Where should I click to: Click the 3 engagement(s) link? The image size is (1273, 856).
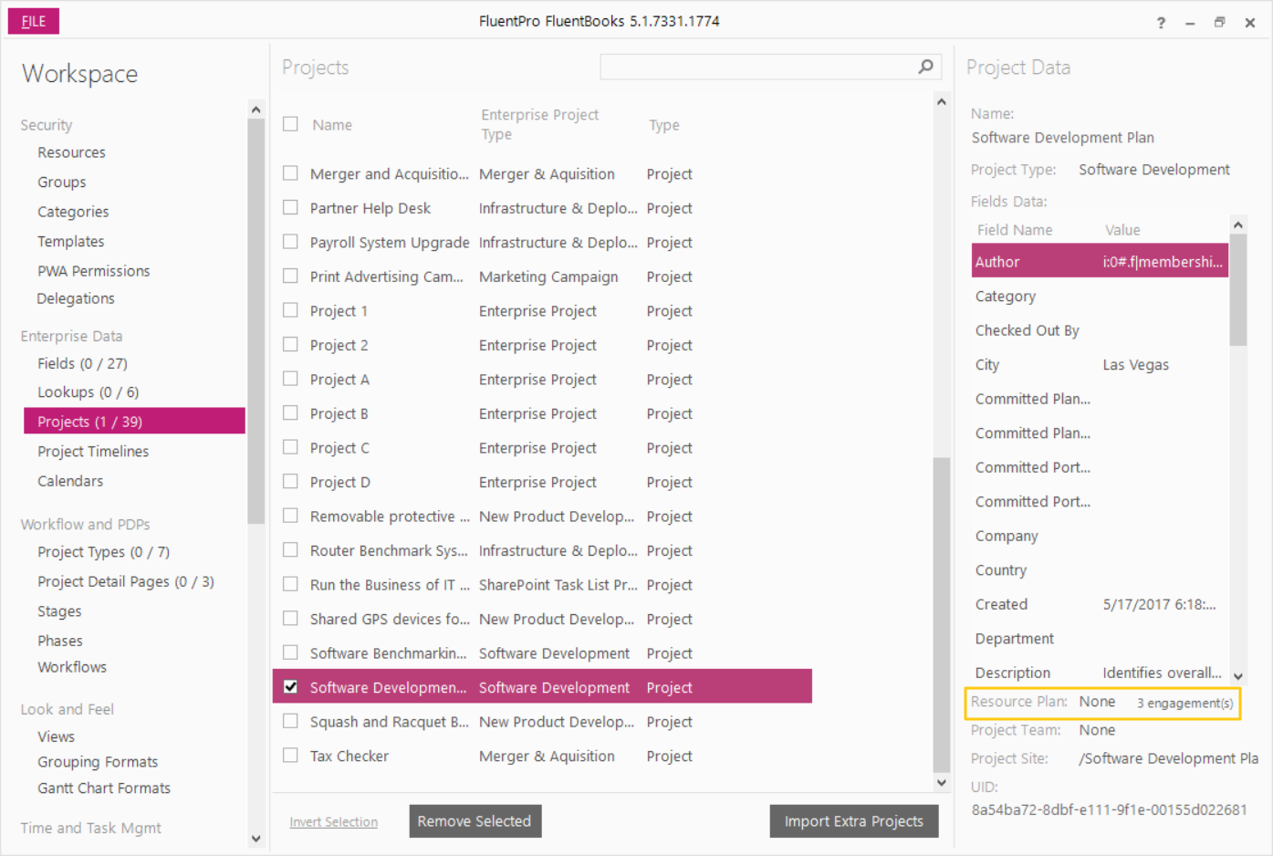point(1184,703)
